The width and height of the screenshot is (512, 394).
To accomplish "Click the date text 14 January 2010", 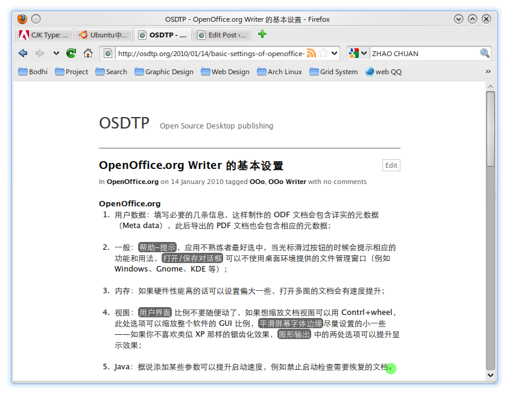I will (197, 182).
